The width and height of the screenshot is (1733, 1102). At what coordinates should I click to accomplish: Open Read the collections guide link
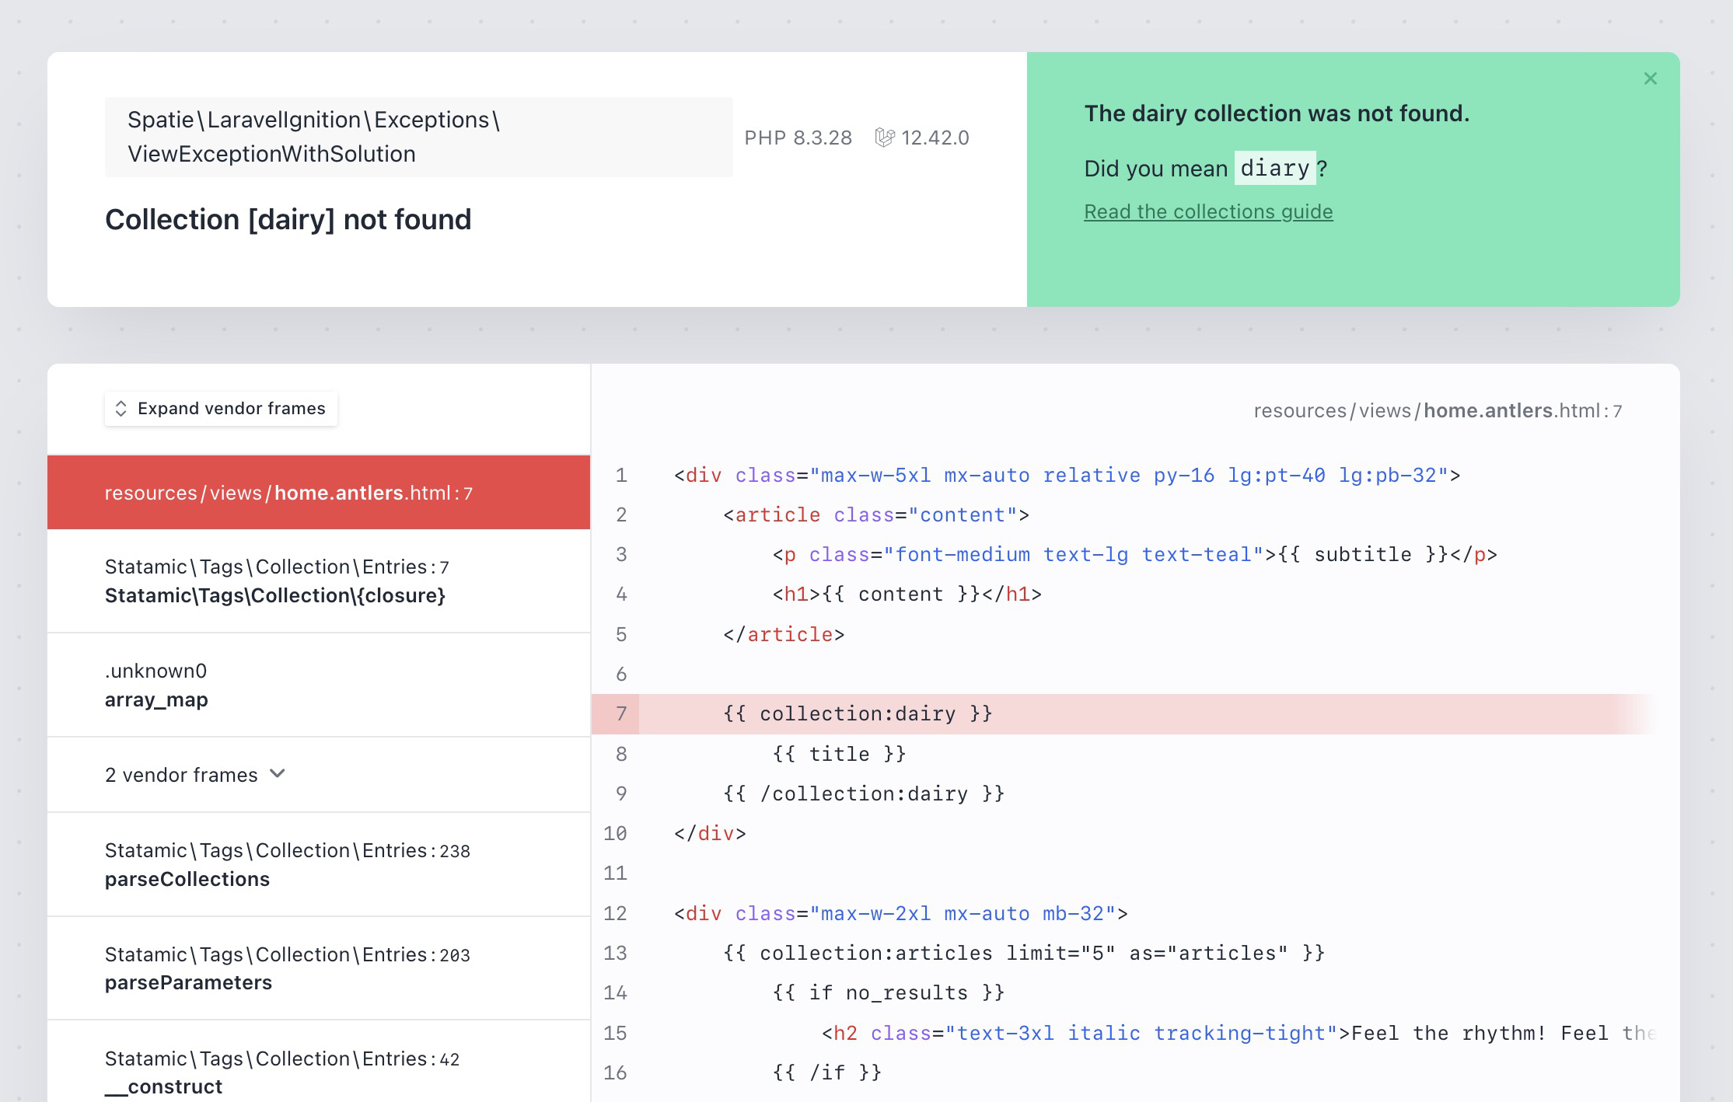[x=1207, y=211]
